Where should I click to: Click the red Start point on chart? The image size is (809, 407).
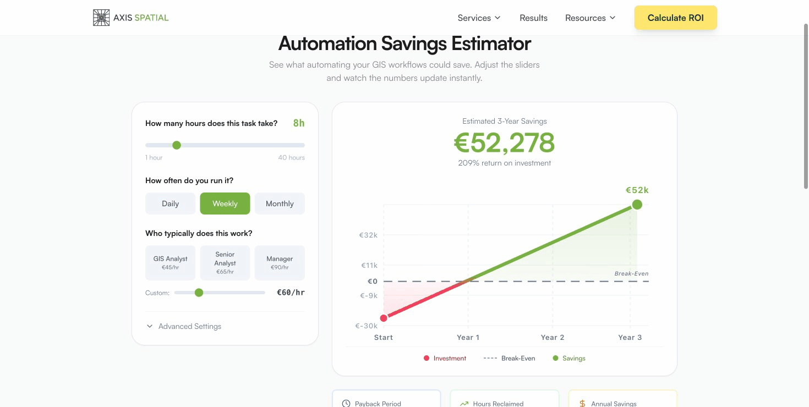[384, 318]
